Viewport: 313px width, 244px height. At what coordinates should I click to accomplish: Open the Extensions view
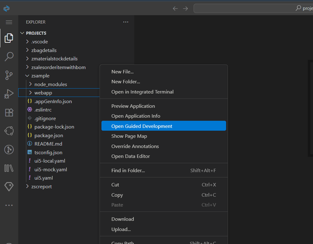pos(9,112)
